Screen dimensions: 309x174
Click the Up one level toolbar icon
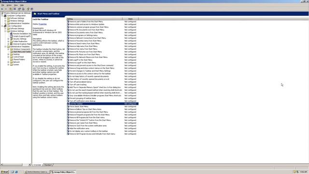[11, 9]
